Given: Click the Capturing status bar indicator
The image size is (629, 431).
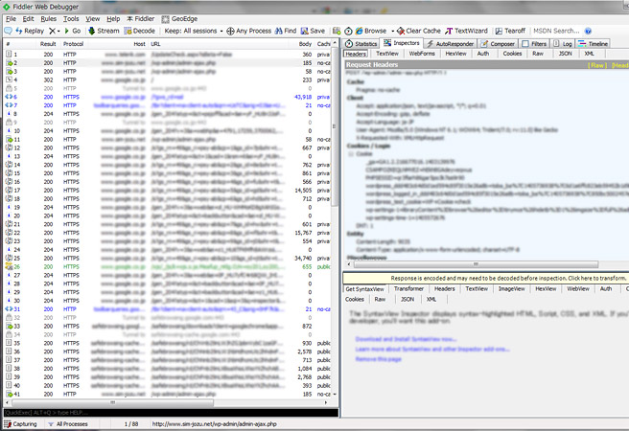Looking at the screenshot, I should (20, 423).
